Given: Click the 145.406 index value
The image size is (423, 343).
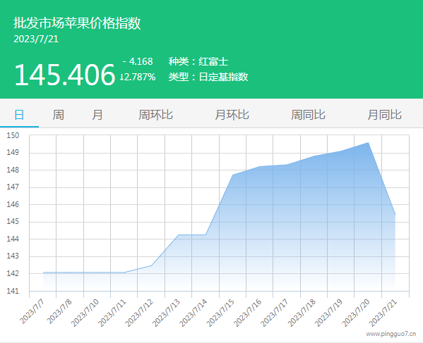Looking at the screenshot, I should coord(65,75).
